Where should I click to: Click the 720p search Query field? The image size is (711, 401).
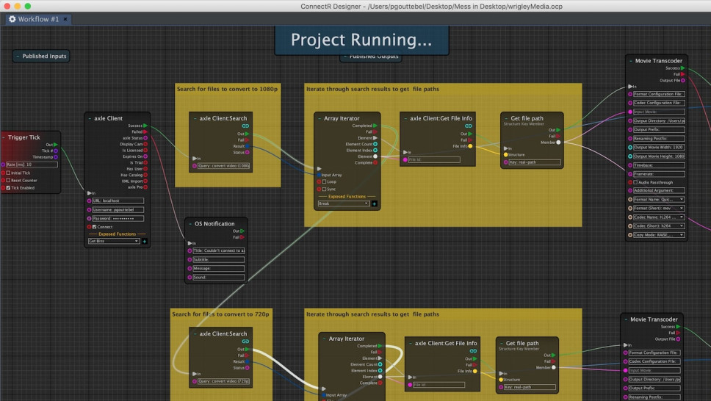(224, 381)
